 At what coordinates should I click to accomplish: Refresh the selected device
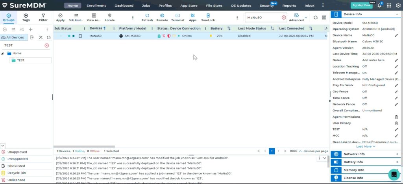tap(147, 17)
